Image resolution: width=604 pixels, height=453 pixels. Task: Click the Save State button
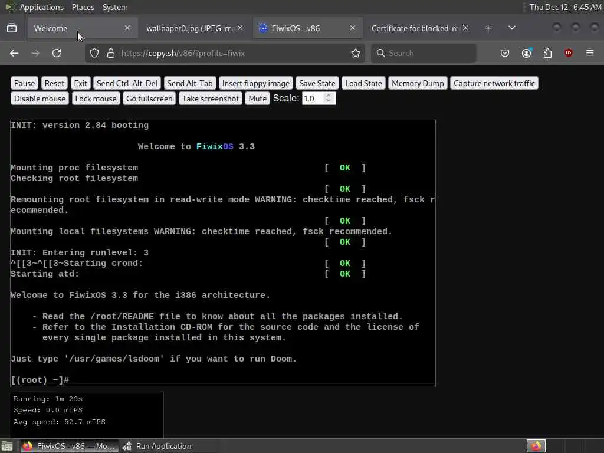coord(317,83)
